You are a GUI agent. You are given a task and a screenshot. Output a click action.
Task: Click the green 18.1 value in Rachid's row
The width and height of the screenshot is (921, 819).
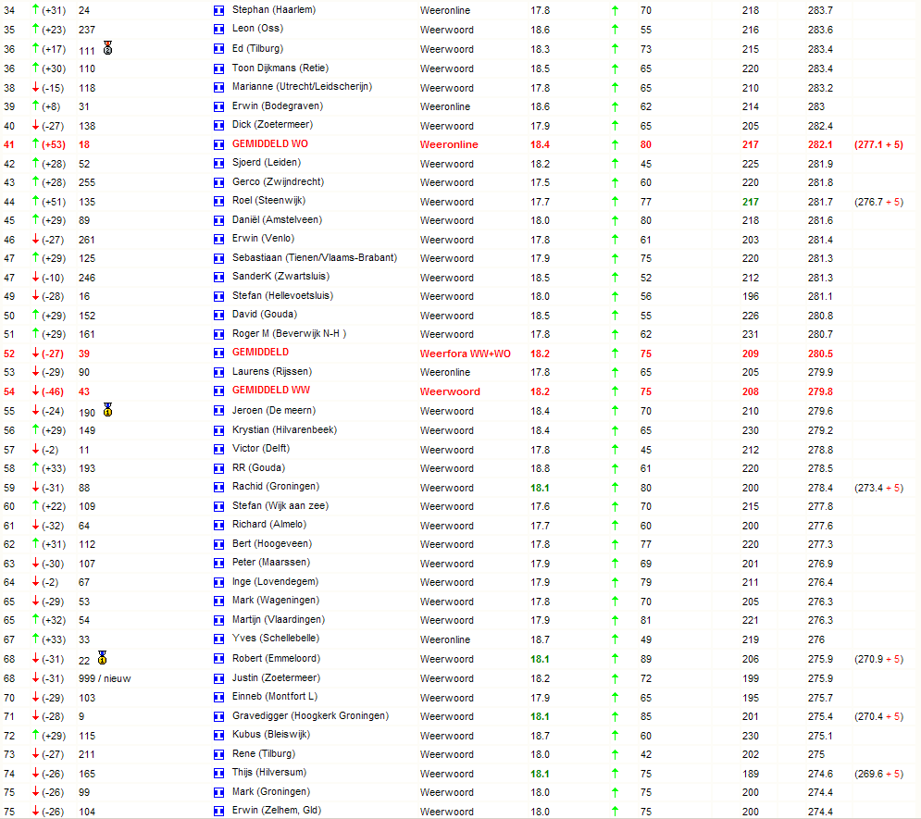click(540, 488)
